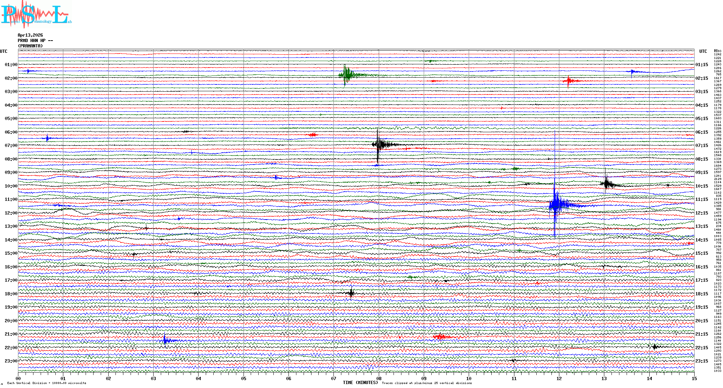Click minute 15 on the bottom time axis
Screen dimensions: 723x388
point(694,378)
